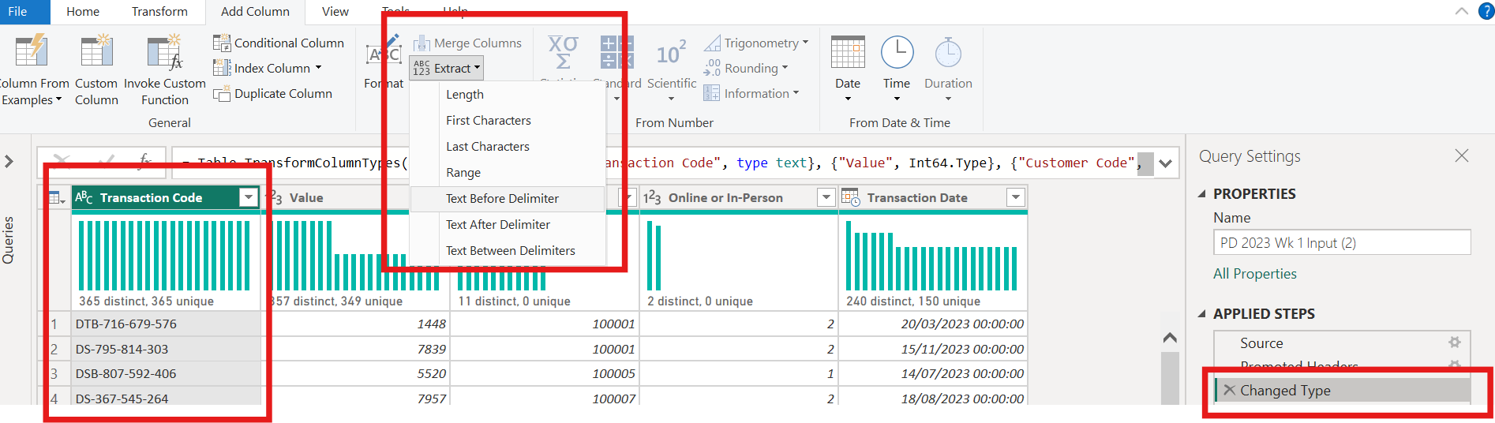Click Duplicate Column button
Viewport: 1495px width, 423px height.
[x=273, y=93]
